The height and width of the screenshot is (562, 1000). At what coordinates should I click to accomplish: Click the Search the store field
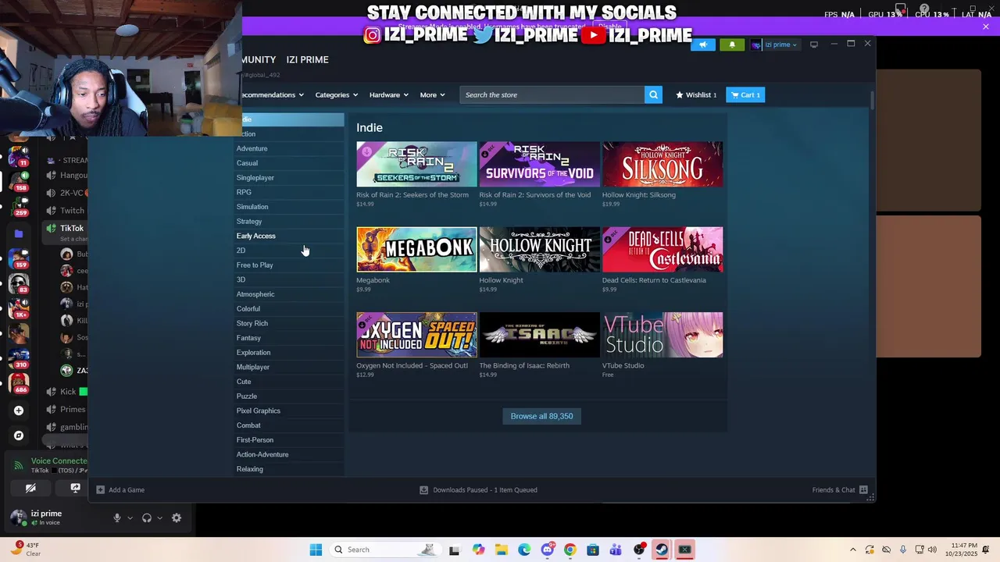(552, 94)
